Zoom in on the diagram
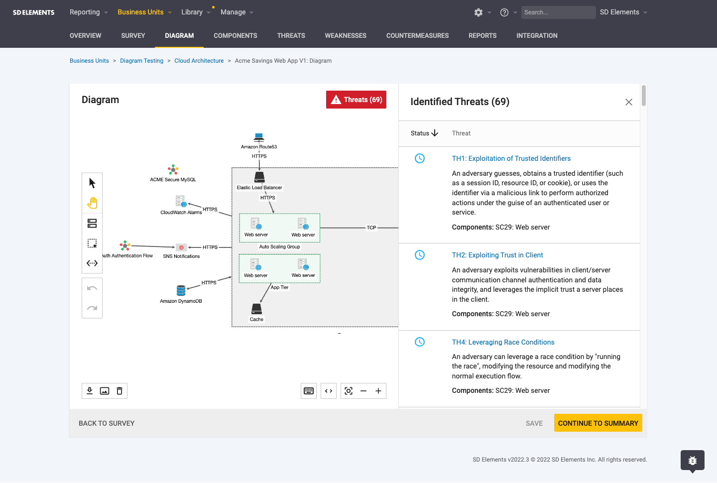Image resolution: width=717 pixels, height=483 pixels. [378, 391]
